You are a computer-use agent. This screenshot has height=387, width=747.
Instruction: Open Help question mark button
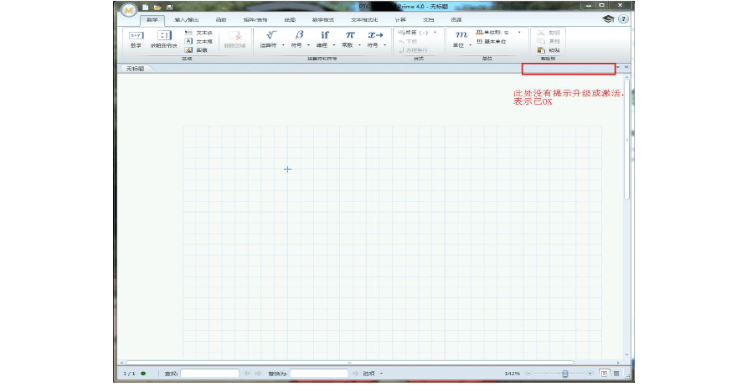623,19
